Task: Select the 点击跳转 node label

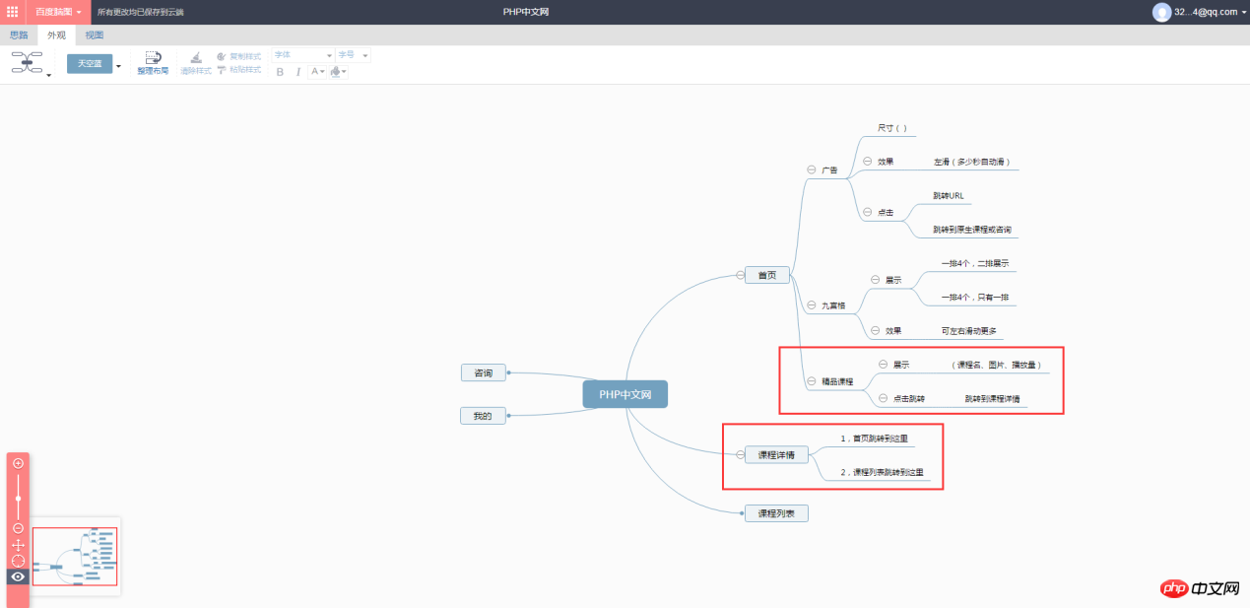Action: coord(909,399)
